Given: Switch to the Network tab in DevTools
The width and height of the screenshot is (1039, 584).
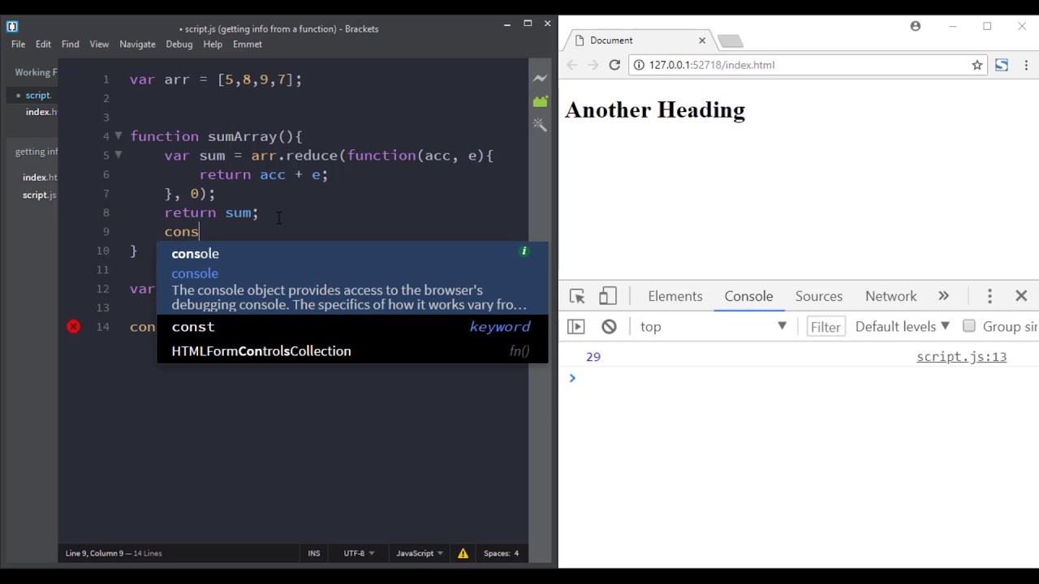Looking at the screenshot, I should click(890, 296).
